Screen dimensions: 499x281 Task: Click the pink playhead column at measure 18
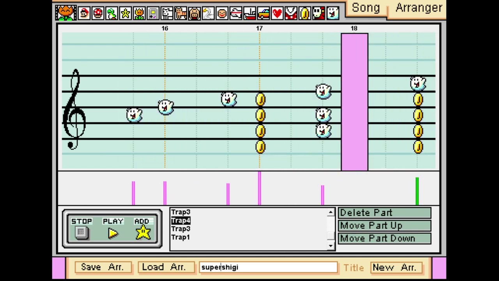354,102
